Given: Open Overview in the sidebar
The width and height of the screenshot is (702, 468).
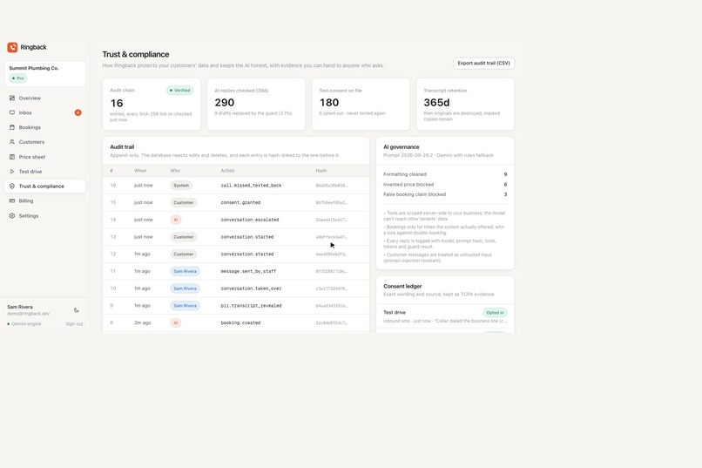Looking at the screenshot, I should pyautogui.click(x=44, y=98).
